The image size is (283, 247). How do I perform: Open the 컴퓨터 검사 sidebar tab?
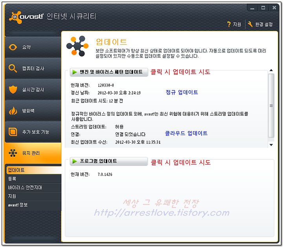[33, 68]
